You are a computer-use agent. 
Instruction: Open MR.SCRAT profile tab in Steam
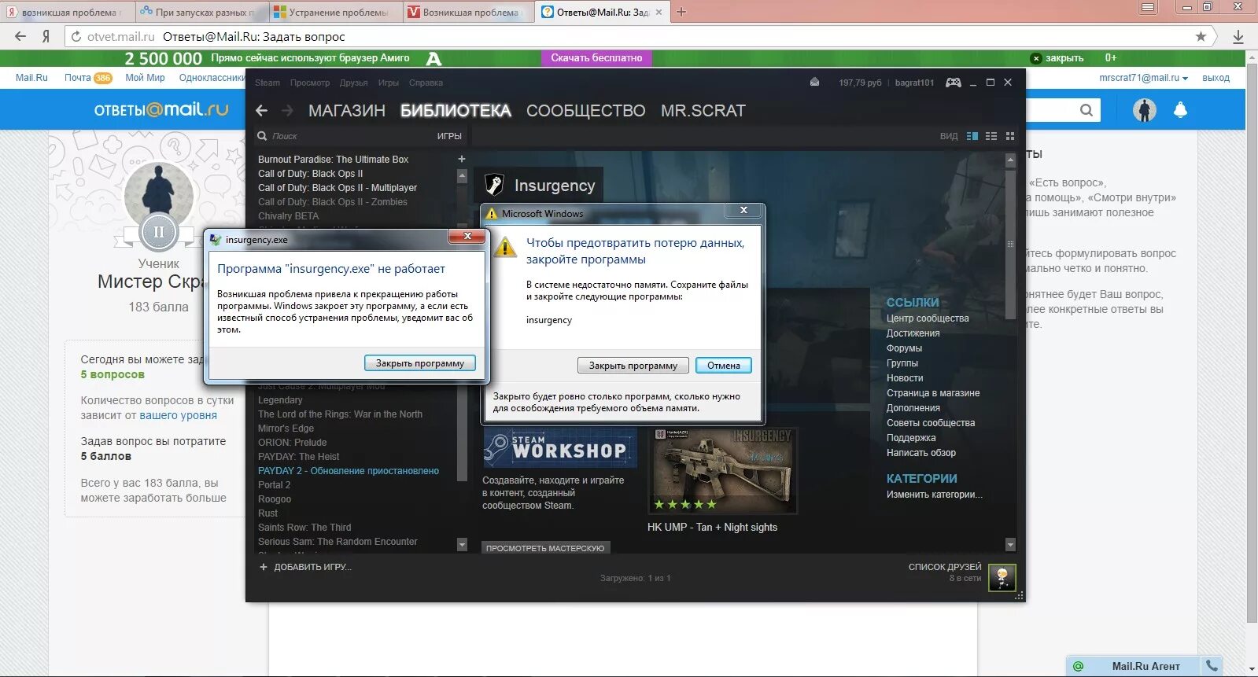point(703,111)
